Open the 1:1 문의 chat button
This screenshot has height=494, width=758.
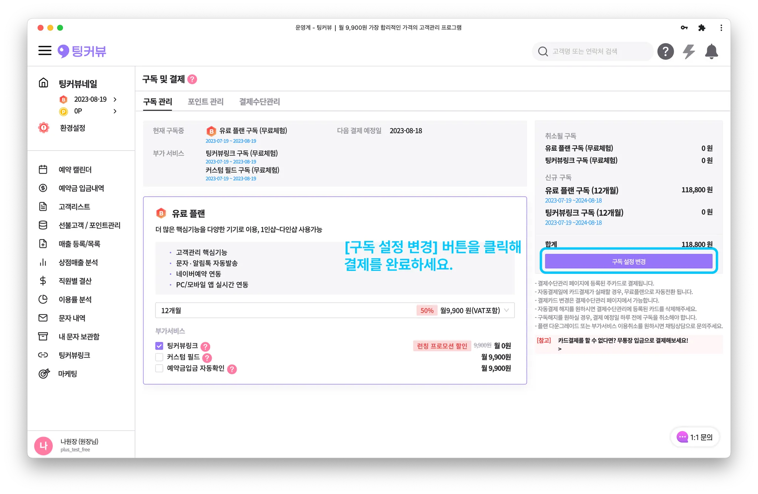coord(695,437)
